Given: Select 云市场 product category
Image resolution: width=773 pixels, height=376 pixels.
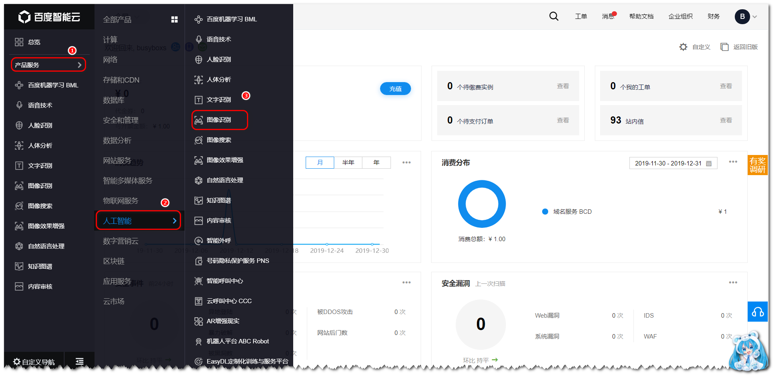Looking at the screenshot, I should [114, 301].
